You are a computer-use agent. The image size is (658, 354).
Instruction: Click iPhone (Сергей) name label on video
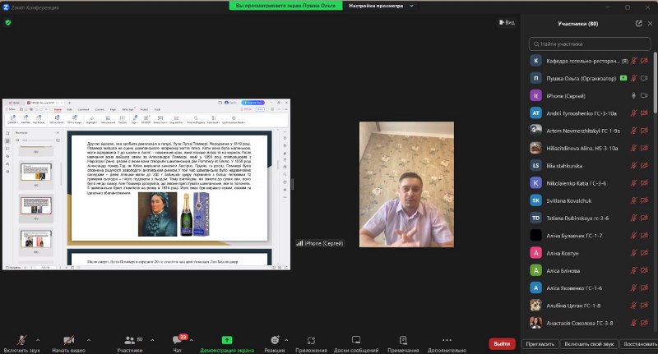point(323,243)
